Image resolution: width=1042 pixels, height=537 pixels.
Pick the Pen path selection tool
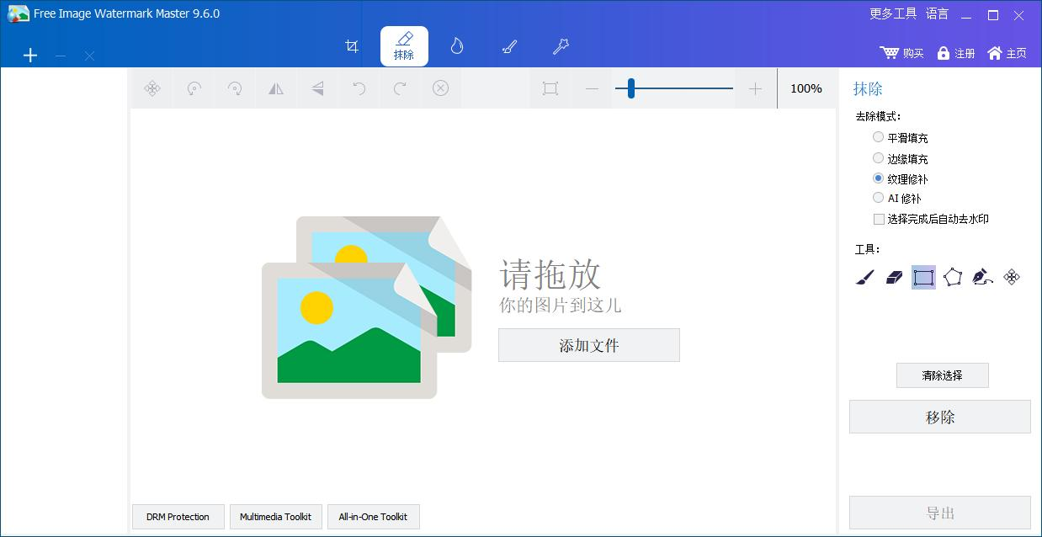point(983,277)
